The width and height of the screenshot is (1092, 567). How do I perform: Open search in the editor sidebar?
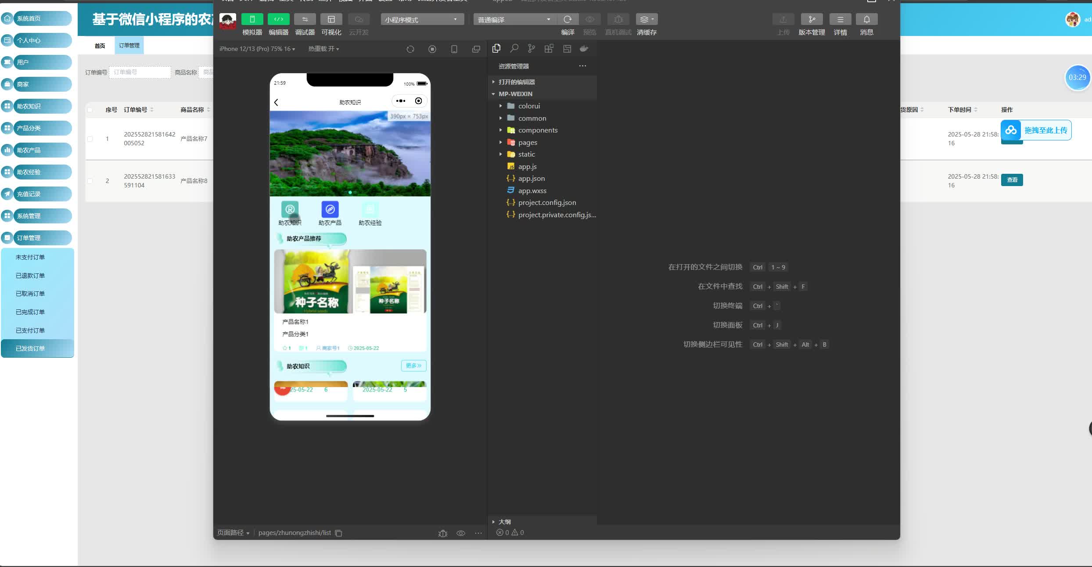514,48
